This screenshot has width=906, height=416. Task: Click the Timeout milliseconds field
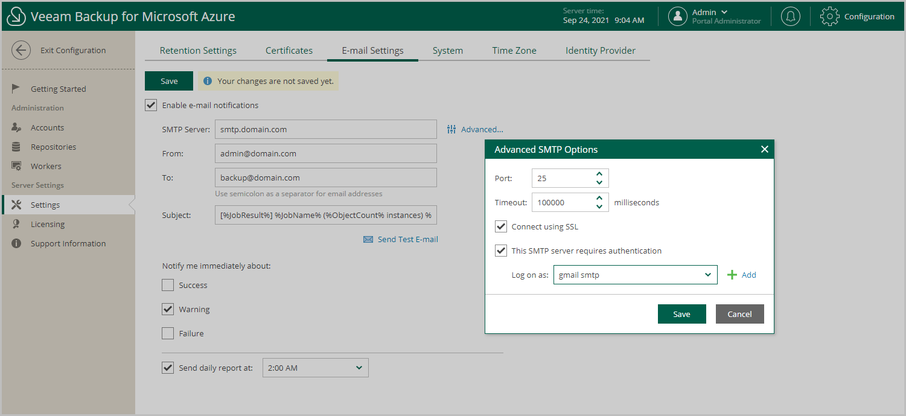[x=563, y=202]
